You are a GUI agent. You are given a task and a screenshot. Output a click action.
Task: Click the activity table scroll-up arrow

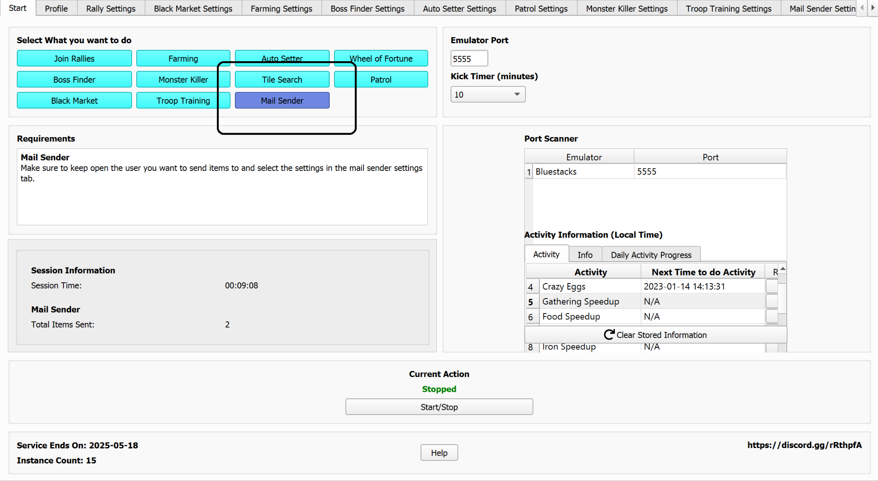(782, 269)
